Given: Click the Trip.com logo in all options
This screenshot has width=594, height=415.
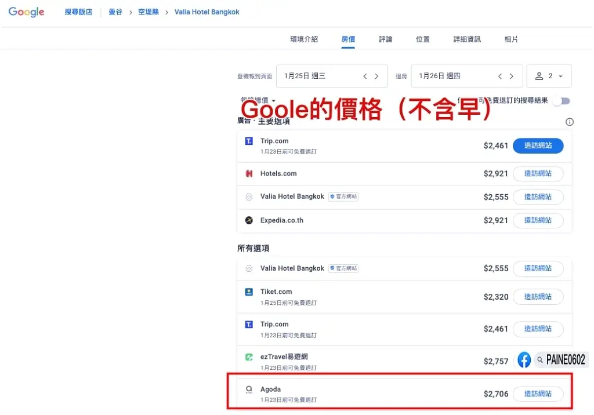Looking at the screenshot, I should [249, 325].
